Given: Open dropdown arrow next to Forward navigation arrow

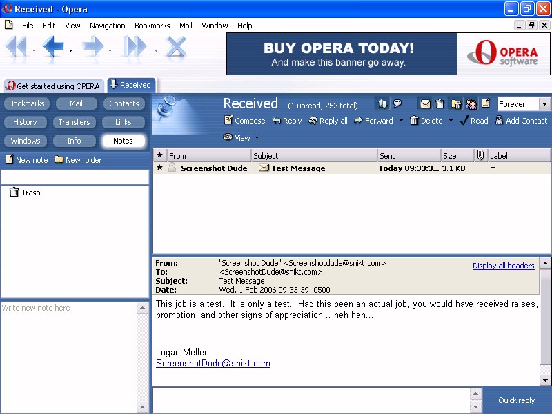Looking at the screenshot, I should (110, 50).
